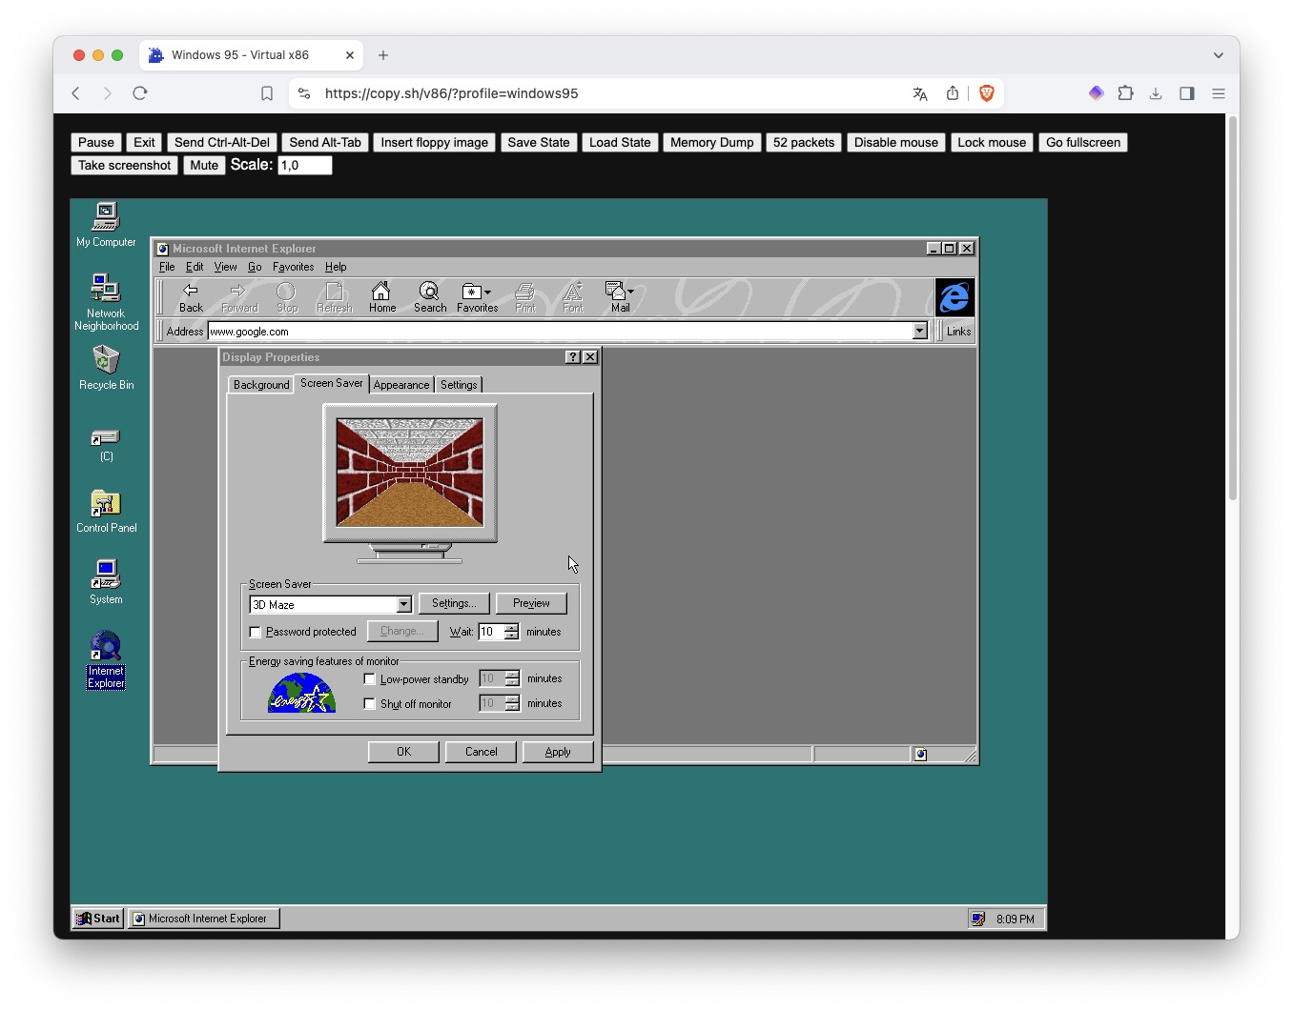Open the Favorites menu
The image size is (1293, 1010).
(293, 267)
